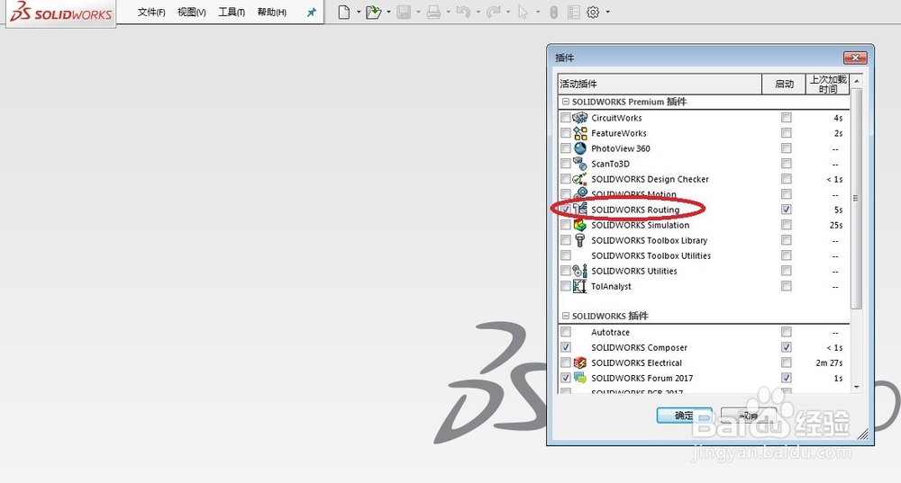This screenshot has width=901, height=483.
Task: Uncheck SOLIDWORKS Routing startup checkbox
Action: tap(786, 210)
